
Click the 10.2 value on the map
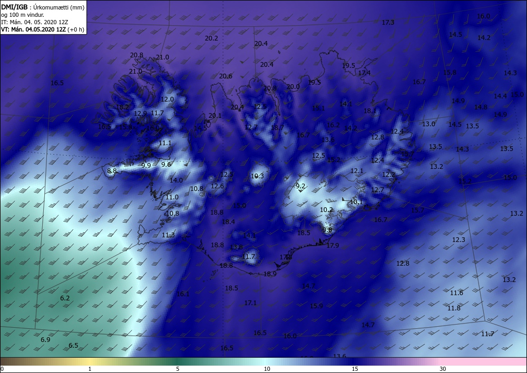coord(326,209)
